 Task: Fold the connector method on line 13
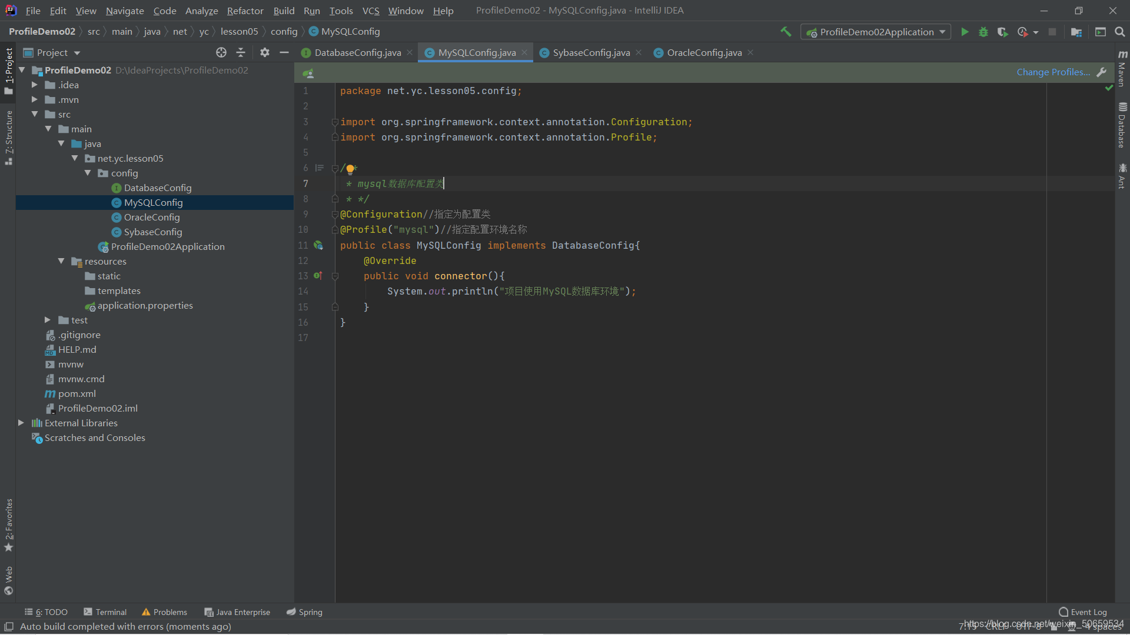click(x=335, y=276)
